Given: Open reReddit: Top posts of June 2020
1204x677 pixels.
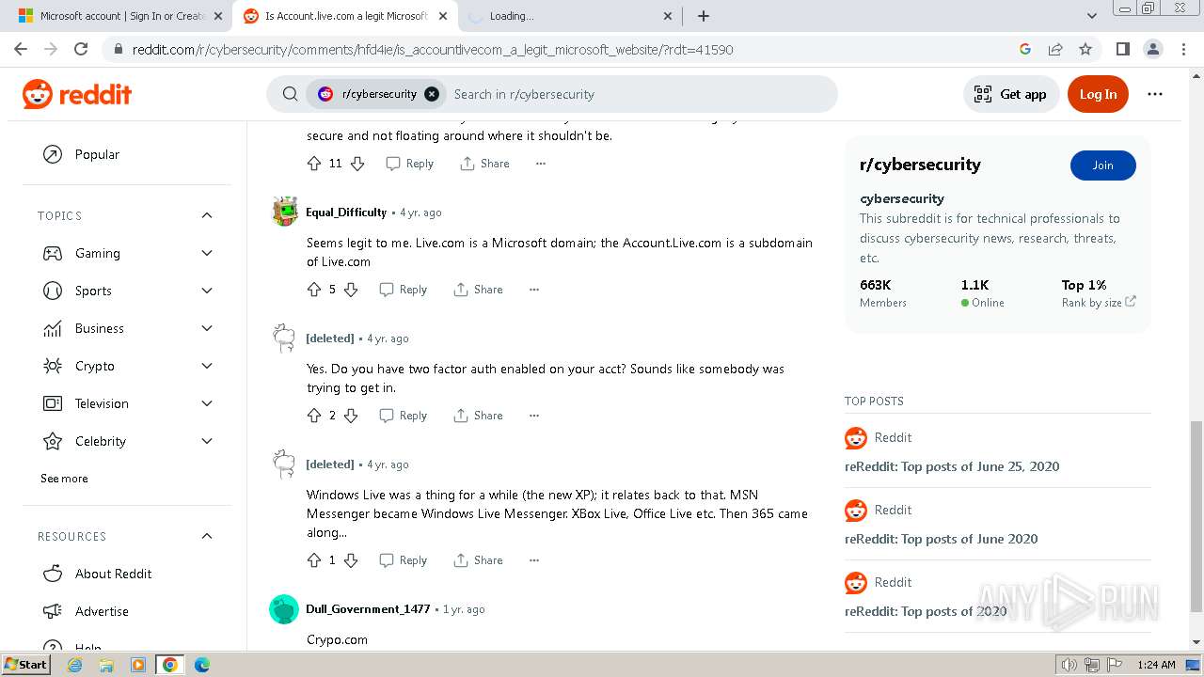Looking at the screenshot, I should coord(941,539).
